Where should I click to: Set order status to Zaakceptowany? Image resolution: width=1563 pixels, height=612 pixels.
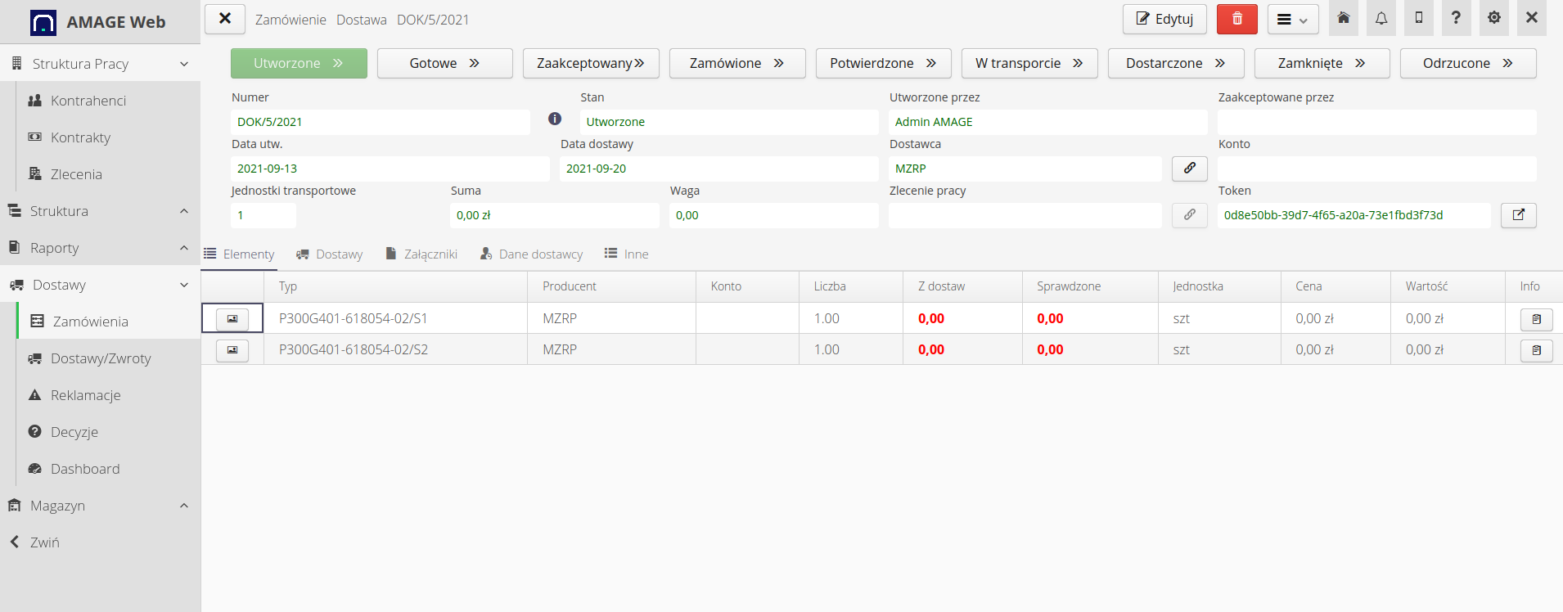click(591, 63)
